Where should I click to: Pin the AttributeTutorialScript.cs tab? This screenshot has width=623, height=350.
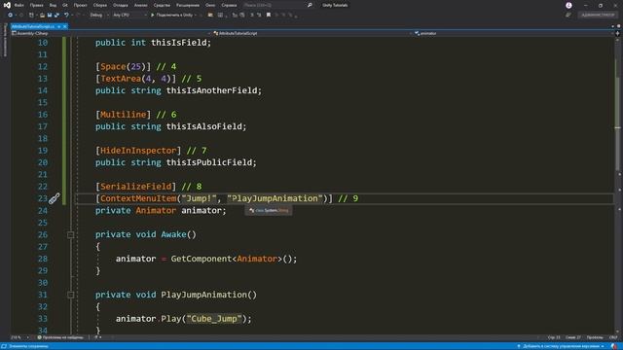click(x=58, y=26)
